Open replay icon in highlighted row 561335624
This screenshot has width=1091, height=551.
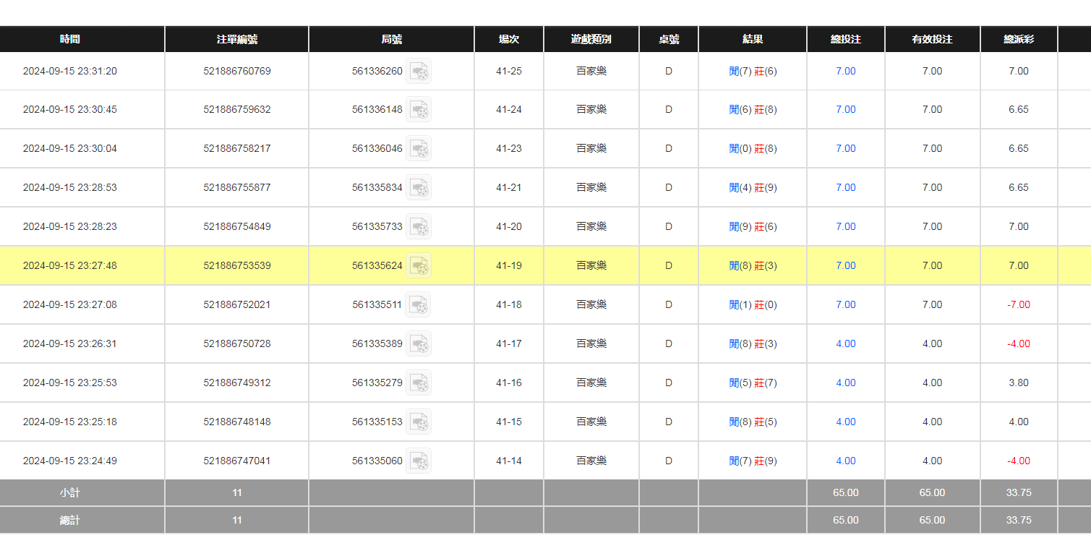[x=419, y=266]
